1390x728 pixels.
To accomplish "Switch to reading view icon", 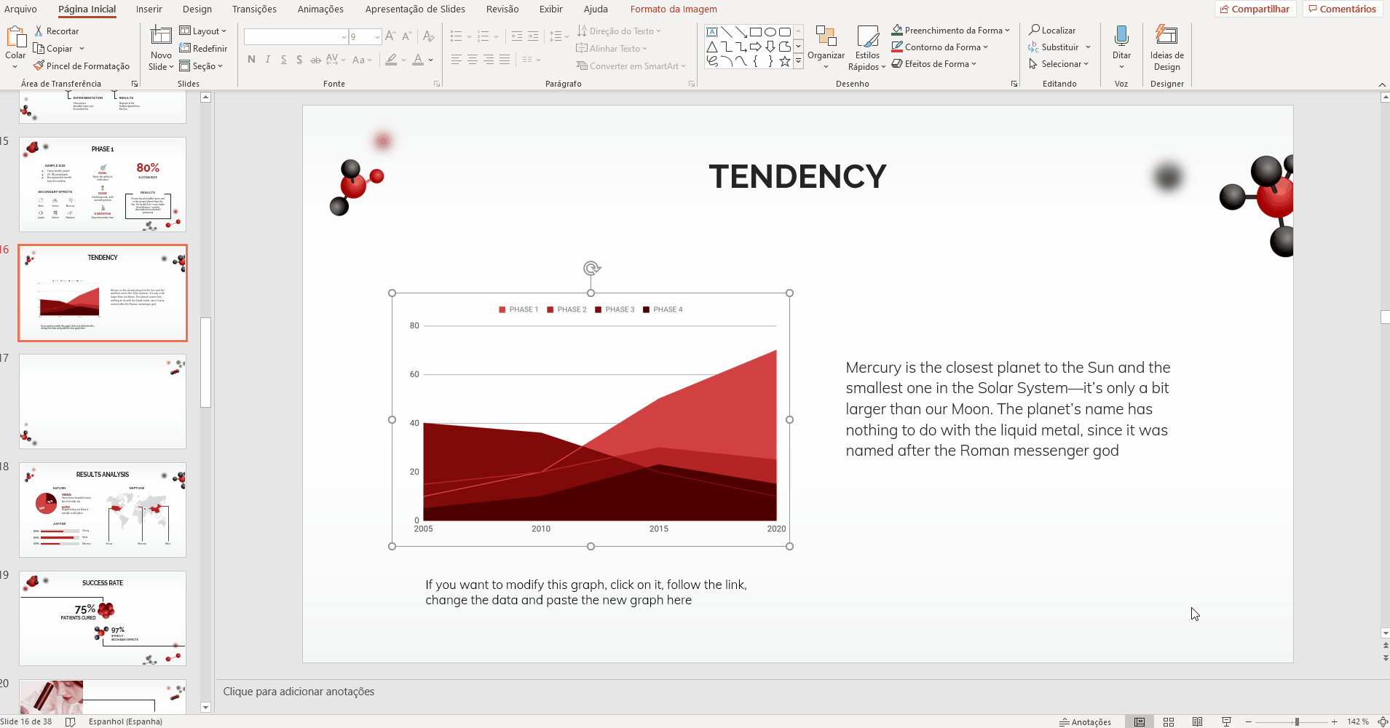I will coord(1198,721).
